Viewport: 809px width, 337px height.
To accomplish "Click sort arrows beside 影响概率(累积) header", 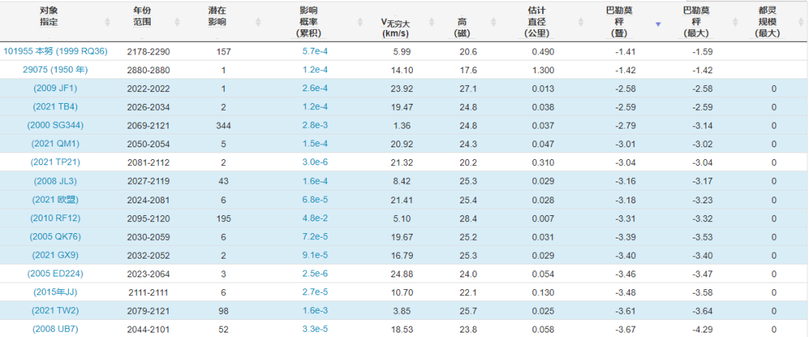I will (x=360, y=22).
